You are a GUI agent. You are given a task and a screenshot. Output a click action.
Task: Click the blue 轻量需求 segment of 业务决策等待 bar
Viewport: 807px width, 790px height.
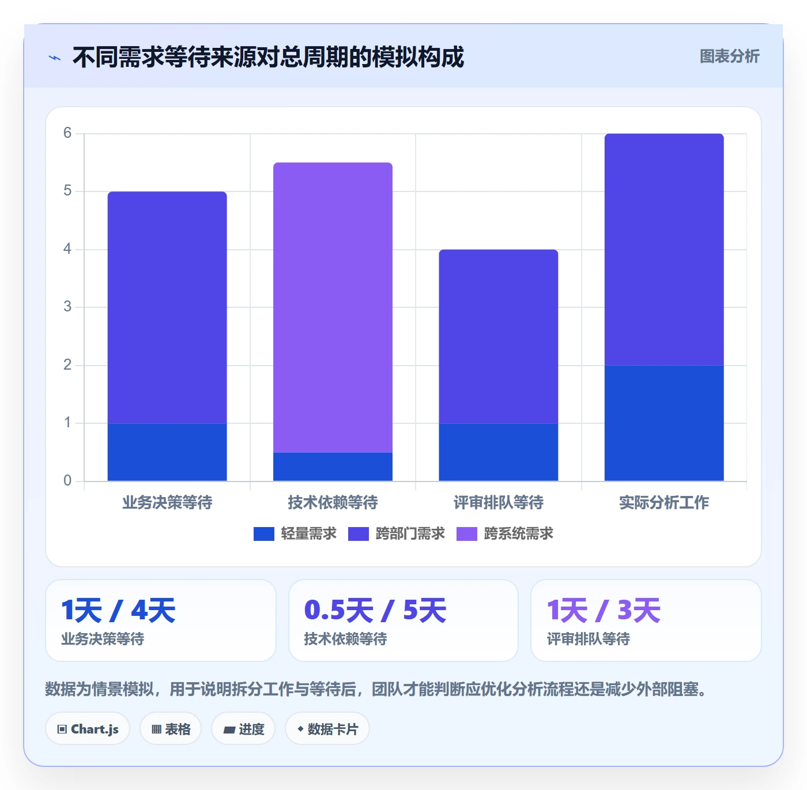tap(167, 452)
